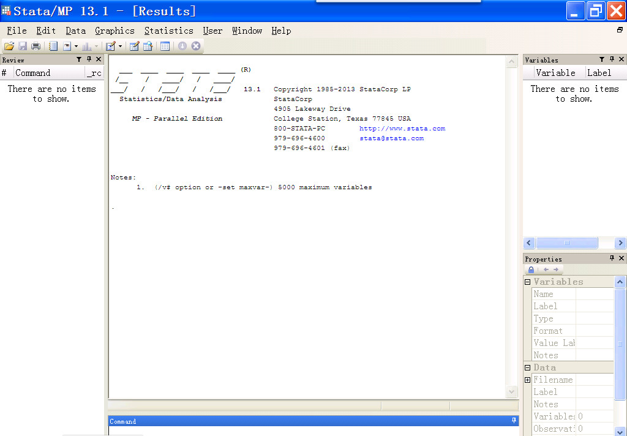
Task: Open the File menu
Action: 17,31
